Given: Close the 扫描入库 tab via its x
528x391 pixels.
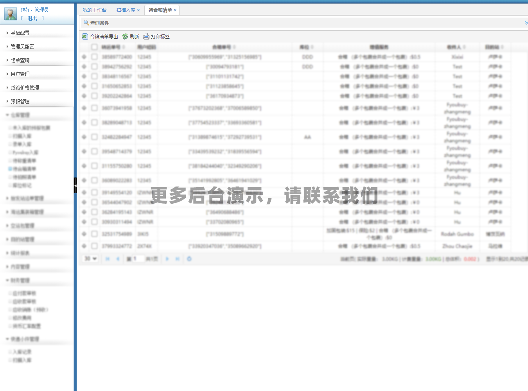Looking at the screenshot, I should tap(138, 10).
